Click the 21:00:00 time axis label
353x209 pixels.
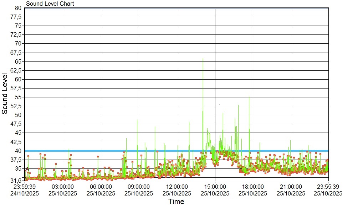coord(291,187)
